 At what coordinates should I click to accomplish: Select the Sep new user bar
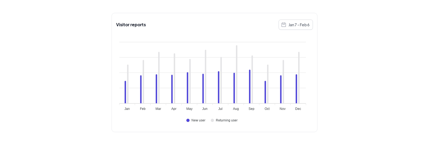click(x=250, y=87)
